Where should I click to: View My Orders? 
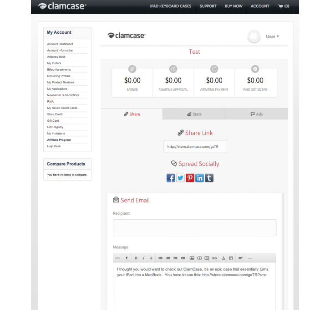[54, 63]
